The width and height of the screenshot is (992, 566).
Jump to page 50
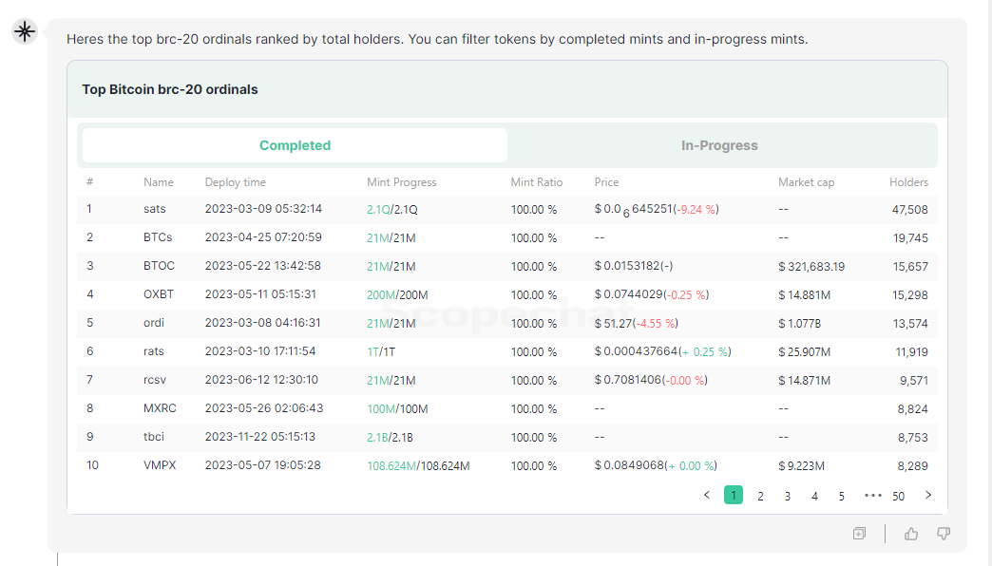[899, 496]
